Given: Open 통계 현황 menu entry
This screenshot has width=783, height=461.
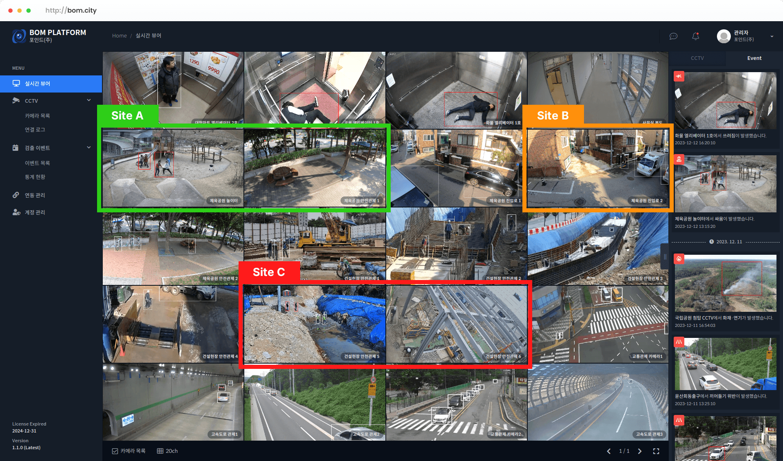Looking at the screenshot, I should point(35,177).
